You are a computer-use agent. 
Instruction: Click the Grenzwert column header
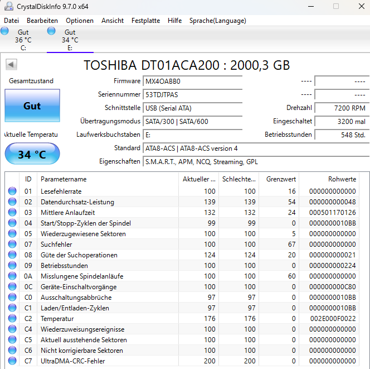pos(279,179)
